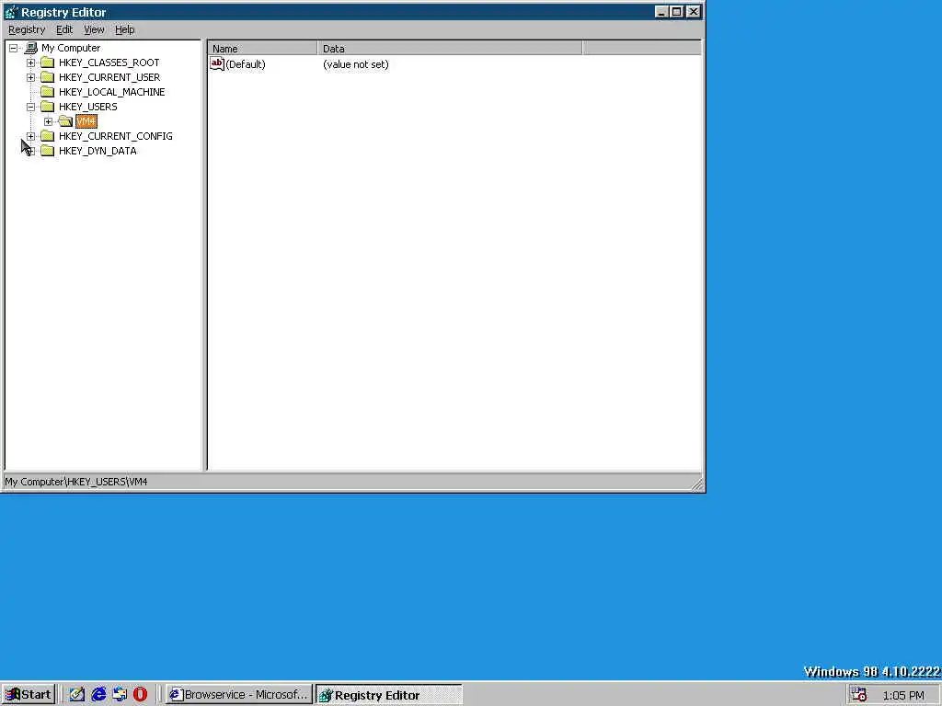Switch to Browservice taskbar window
Image resolution: width=942 pixels, height=706 pixels.
click(x=239, y=695)
